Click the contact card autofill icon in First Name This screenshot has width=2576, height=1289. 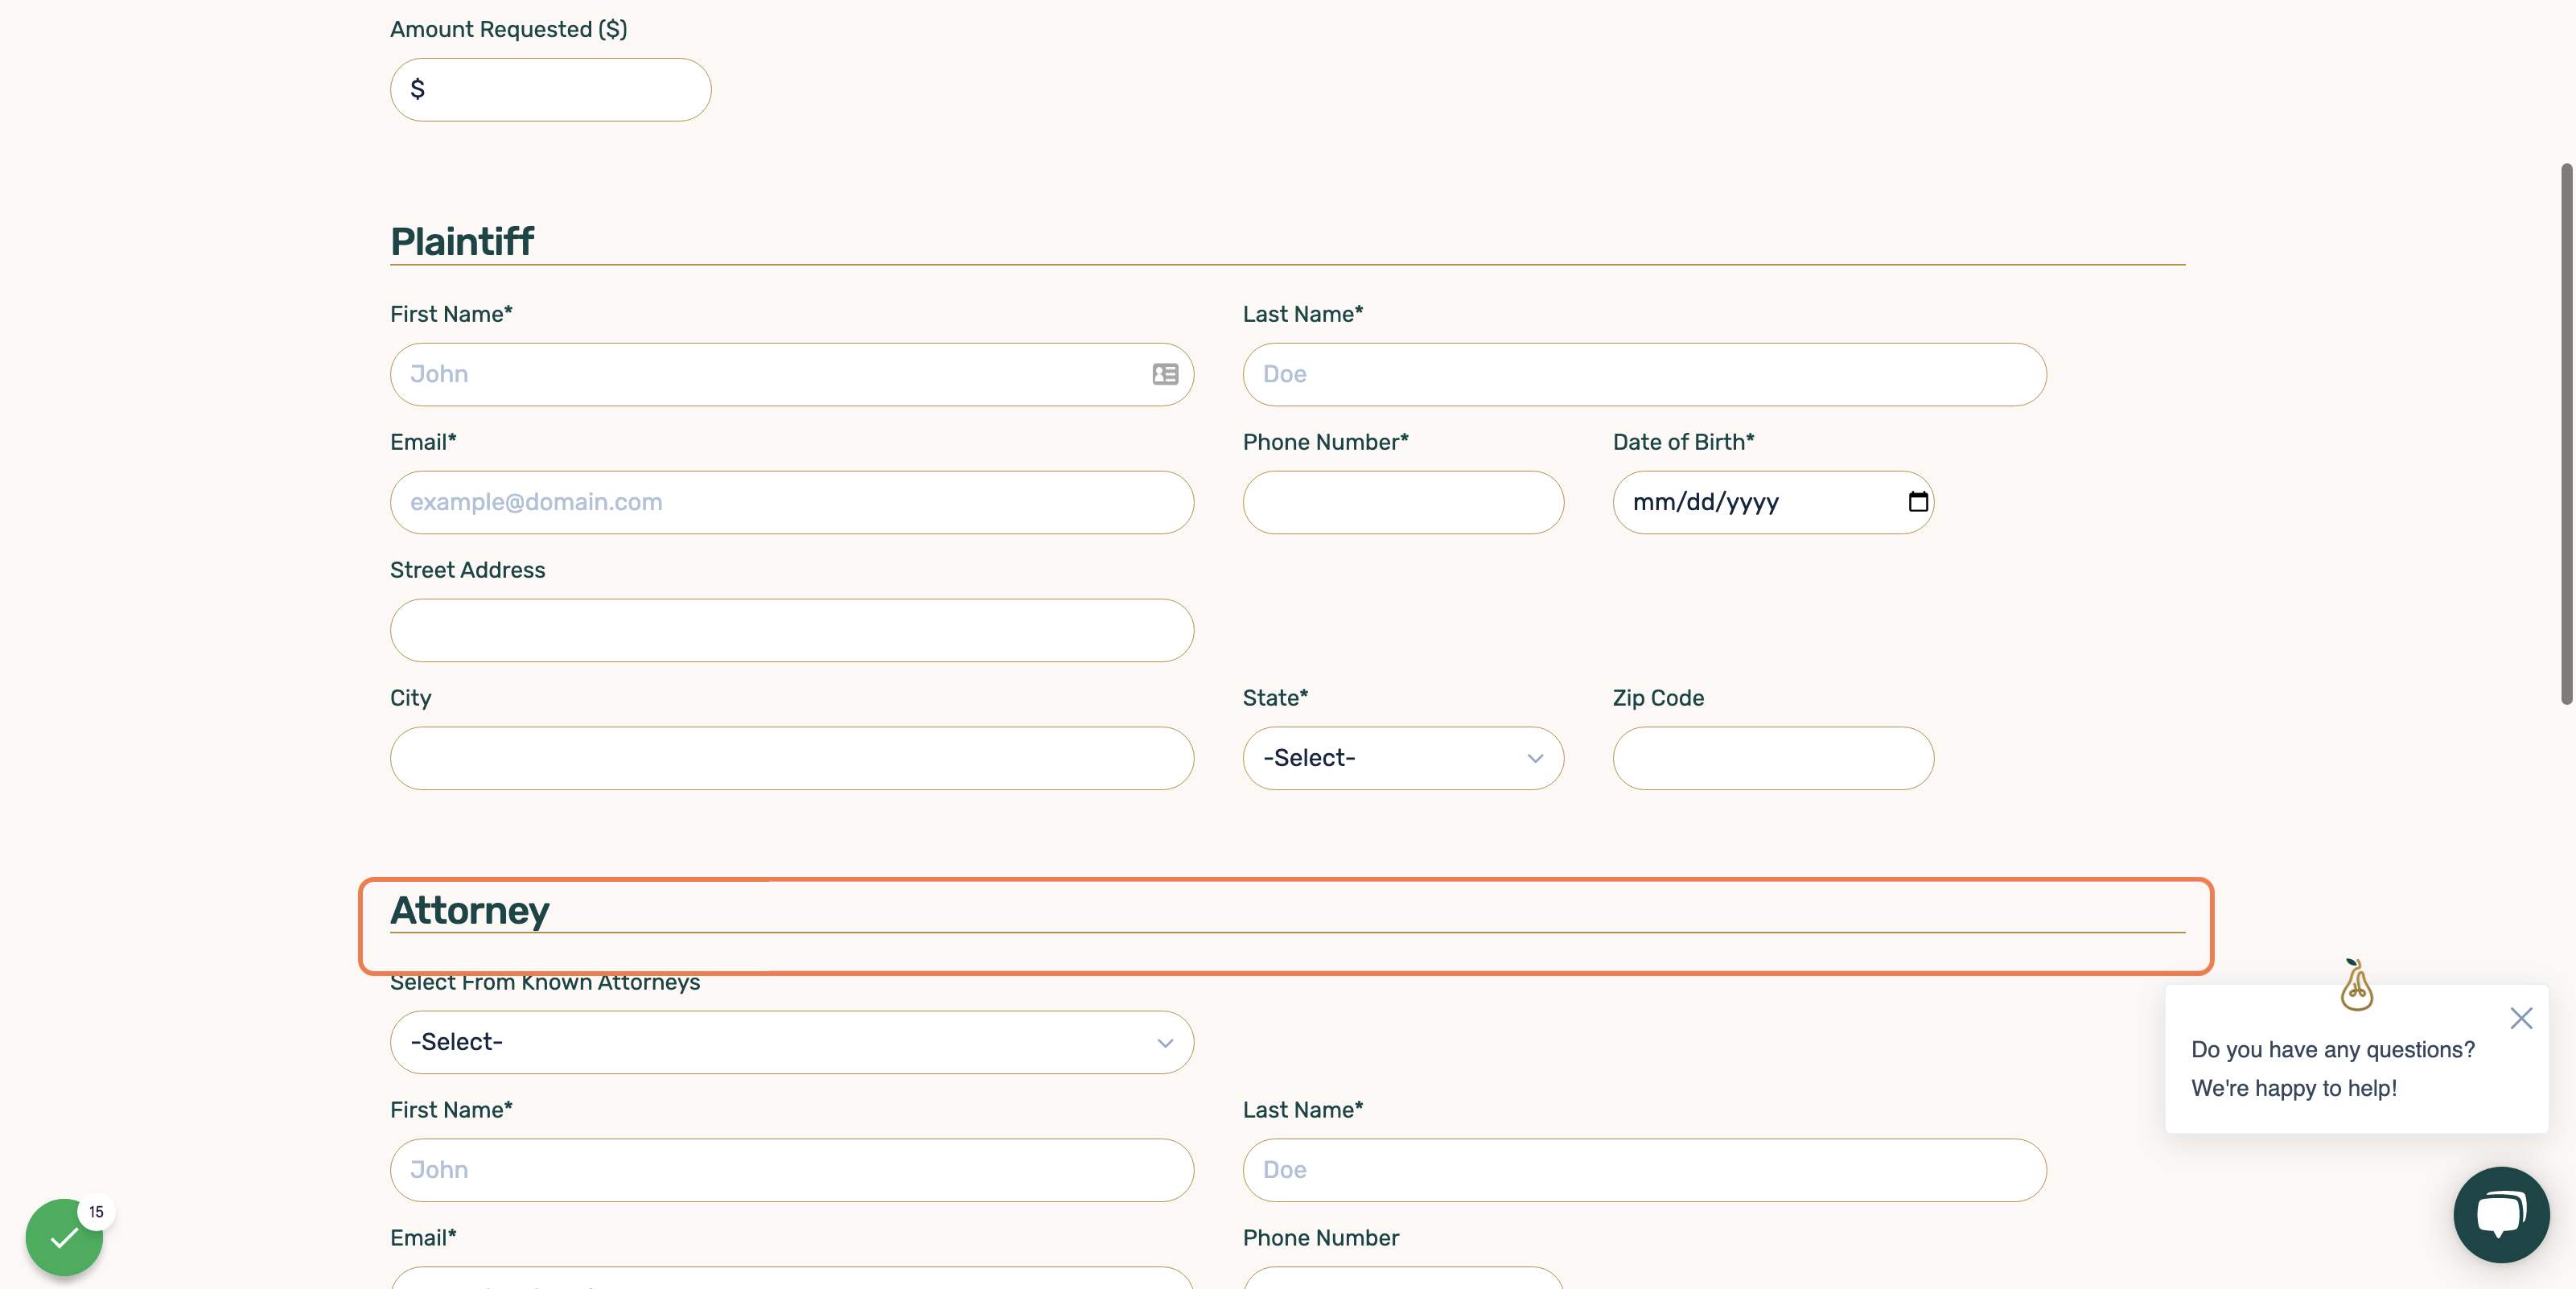1165,374
